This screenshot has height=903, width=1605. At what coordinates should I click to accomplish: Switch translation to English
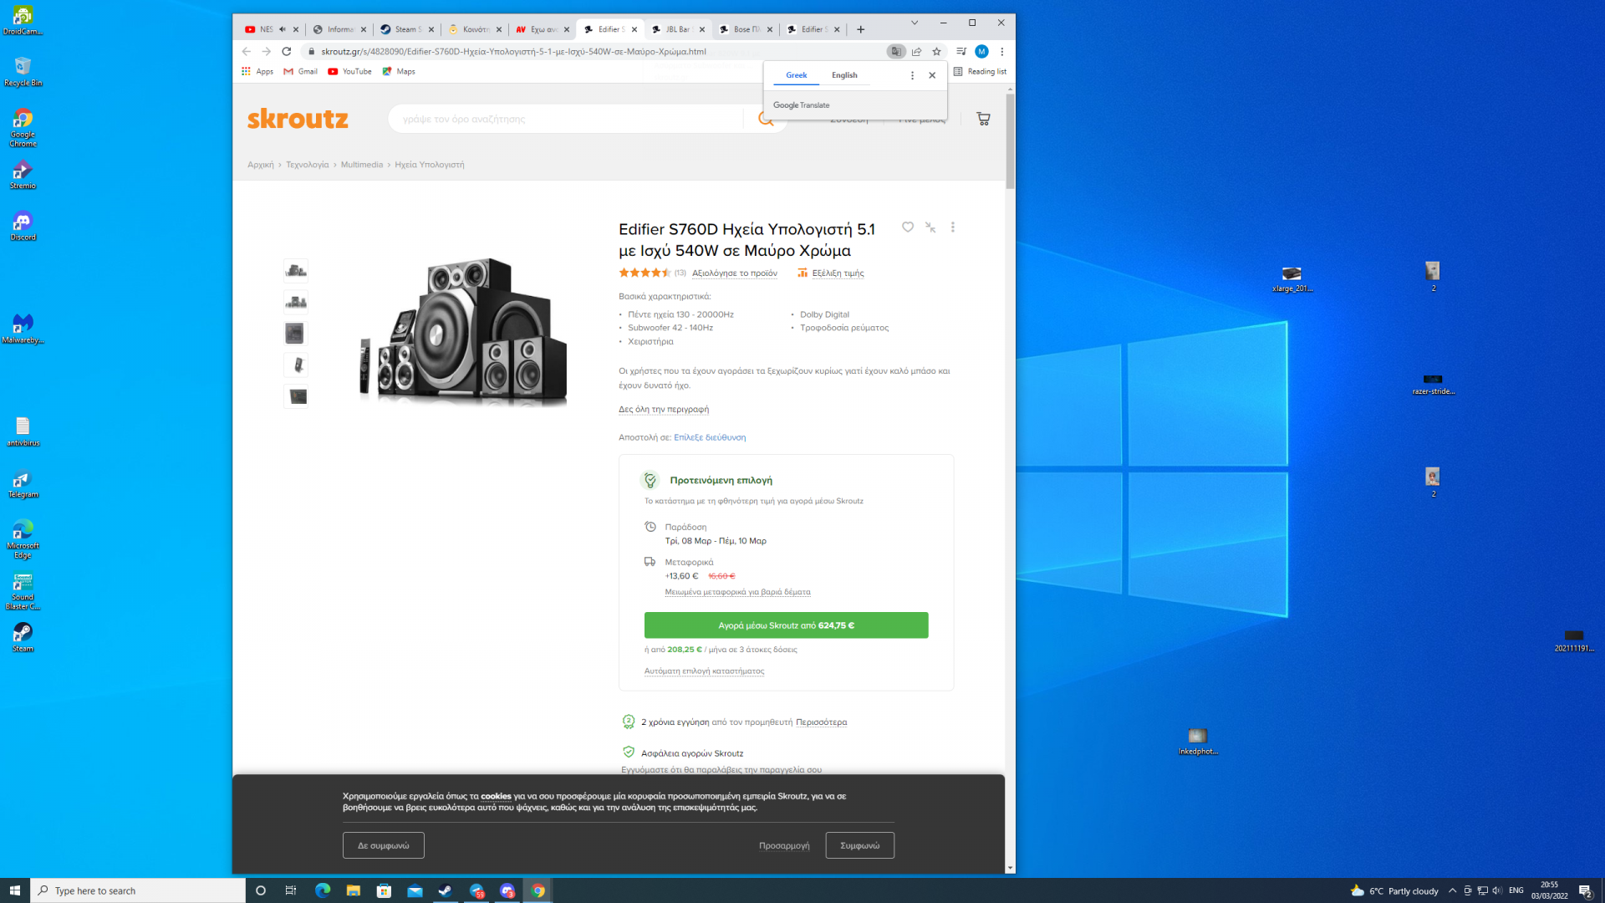pos(844,75)
